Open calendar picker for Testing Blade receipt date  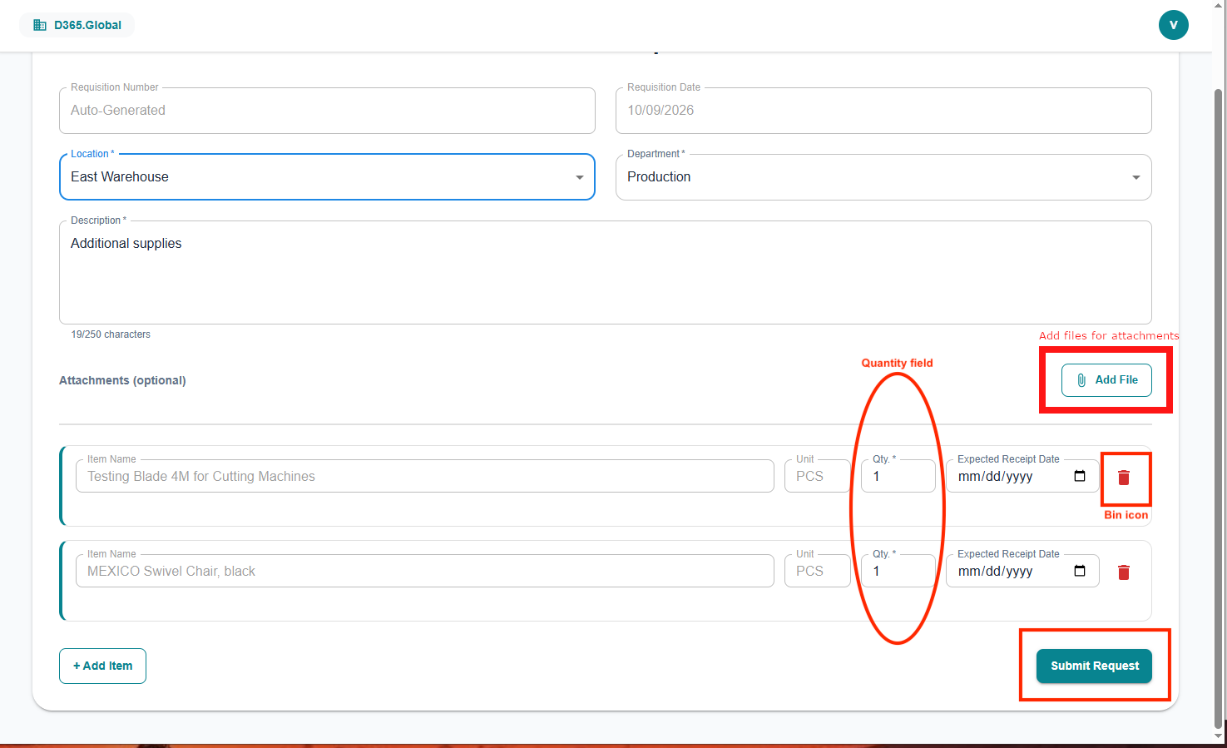1080,476
